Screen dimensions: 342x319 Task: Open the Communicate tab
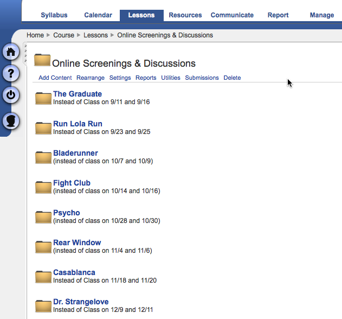click(232, 15)
